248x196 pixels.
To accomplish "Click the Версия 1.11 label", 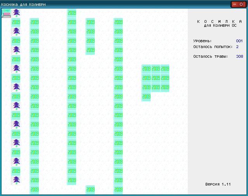I will click(218, 184).
